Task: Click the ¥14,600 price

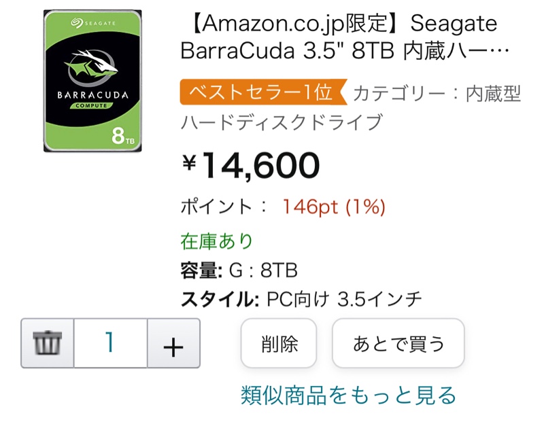Action: tap(250, 165)
